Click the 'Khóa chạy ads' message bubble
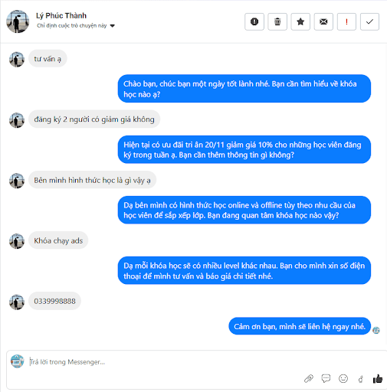Image resolution: width=387 pixels, height=392 pixels. pos(58,240)
